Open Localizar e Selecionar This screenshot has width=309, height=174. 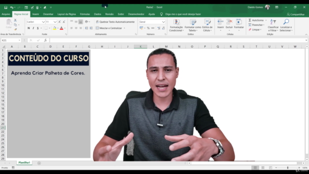(286, 25)
